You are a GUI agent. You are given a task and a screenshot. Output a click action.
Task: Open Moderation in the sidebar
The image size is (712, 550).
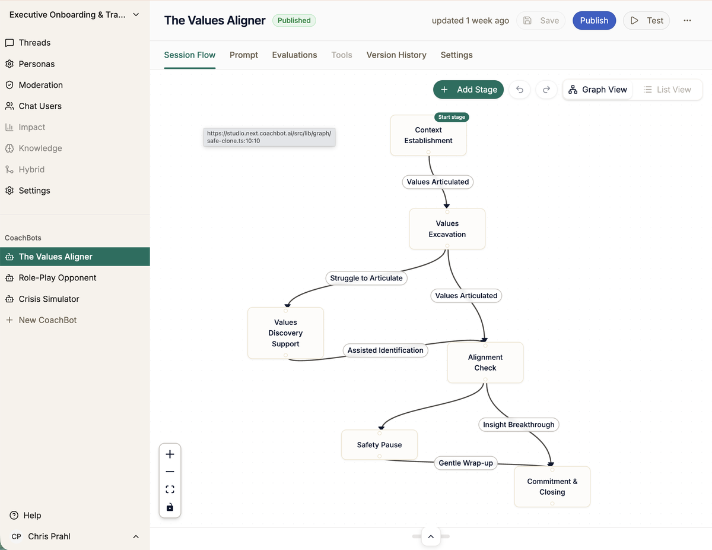pyautogui.click(x=40, y=85)
